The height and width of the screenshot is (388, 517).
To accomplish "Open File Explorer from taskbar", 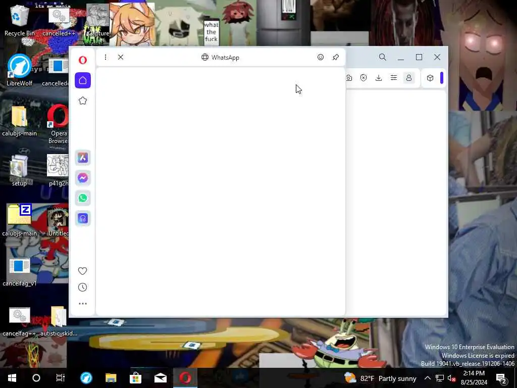I will click(111, 378).
